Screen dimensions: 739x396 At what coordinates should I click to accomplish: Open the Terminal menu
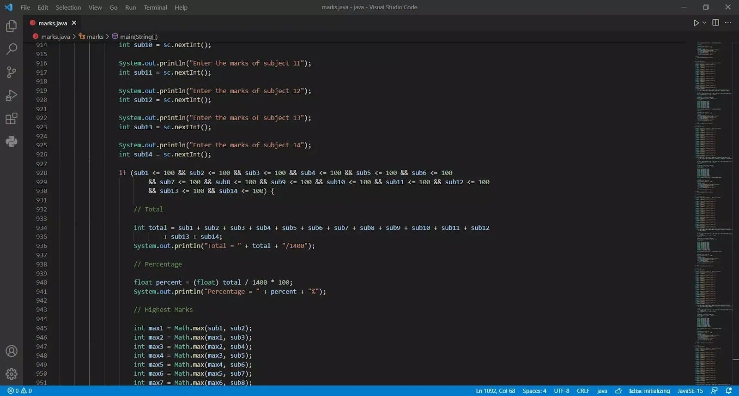pos(155,7)
